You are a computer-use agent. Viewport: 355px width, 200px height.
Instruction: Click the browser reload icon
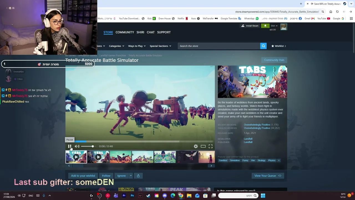point(337,12)
